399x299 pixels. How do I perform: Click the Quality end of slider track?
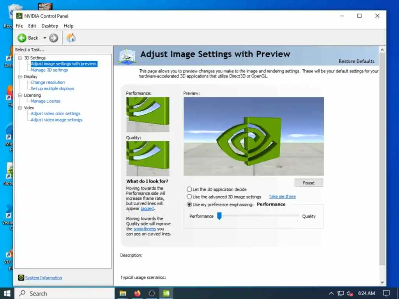coord(298,216)
